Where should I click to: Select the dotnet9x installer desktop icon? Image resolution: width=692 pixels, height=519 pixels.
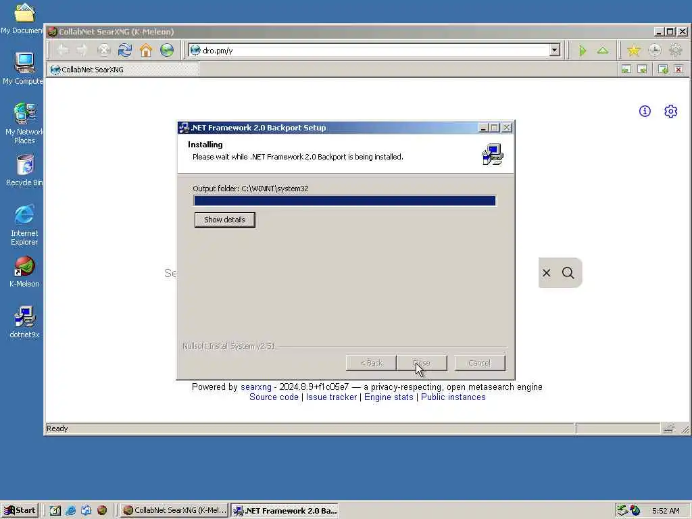[x=24, y=322]
